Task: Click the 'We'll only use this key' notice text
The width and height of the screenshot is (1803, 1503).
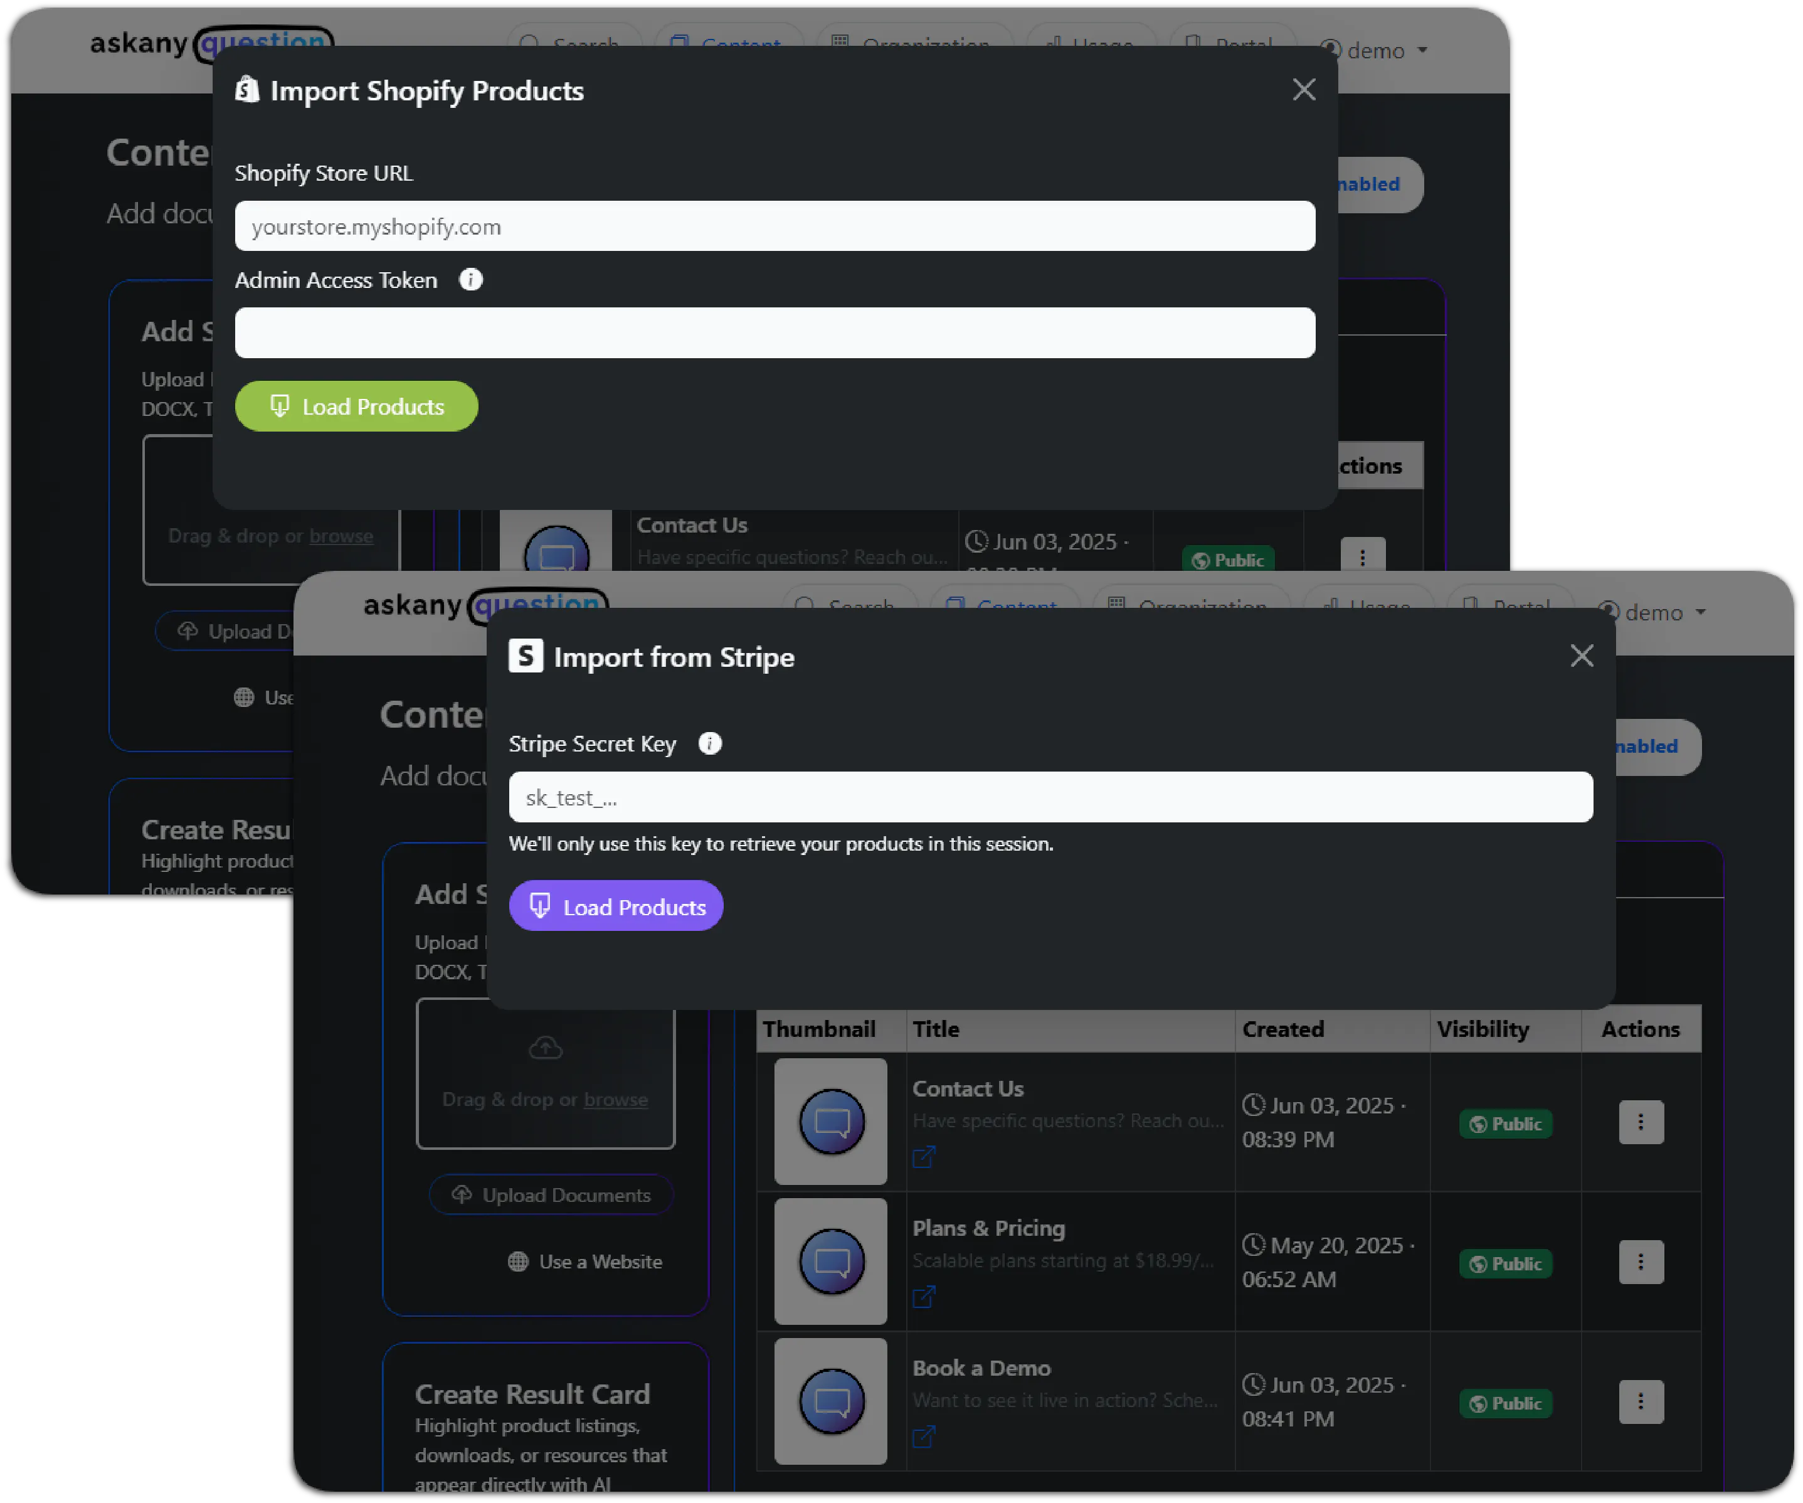Action: tap(781, 844)
